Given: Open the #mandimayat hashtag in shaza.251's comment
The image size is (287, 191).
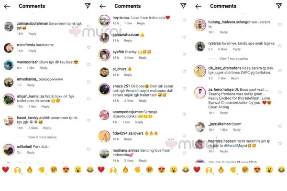Looking at the screenshot, I should pos(137,90).
